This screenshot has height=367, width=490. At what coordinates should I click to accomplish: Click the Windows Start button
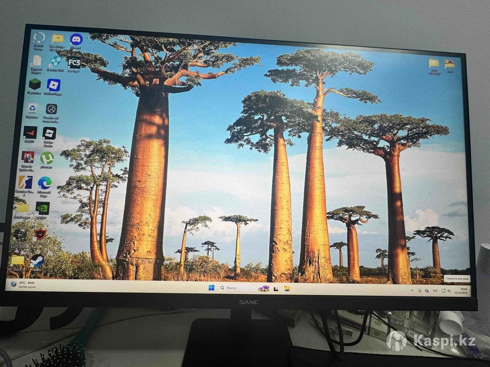tap(211, 288)
